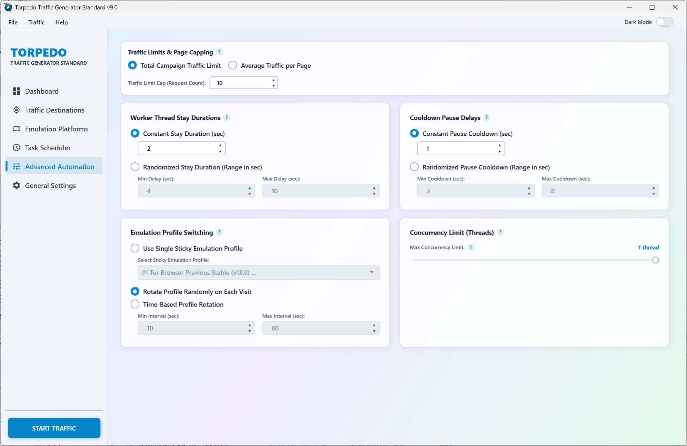The width and height of the screenshot is (687, 446).
Task: Select Constant Pause Cooldown radio button
Action: (x=414, y=133)
